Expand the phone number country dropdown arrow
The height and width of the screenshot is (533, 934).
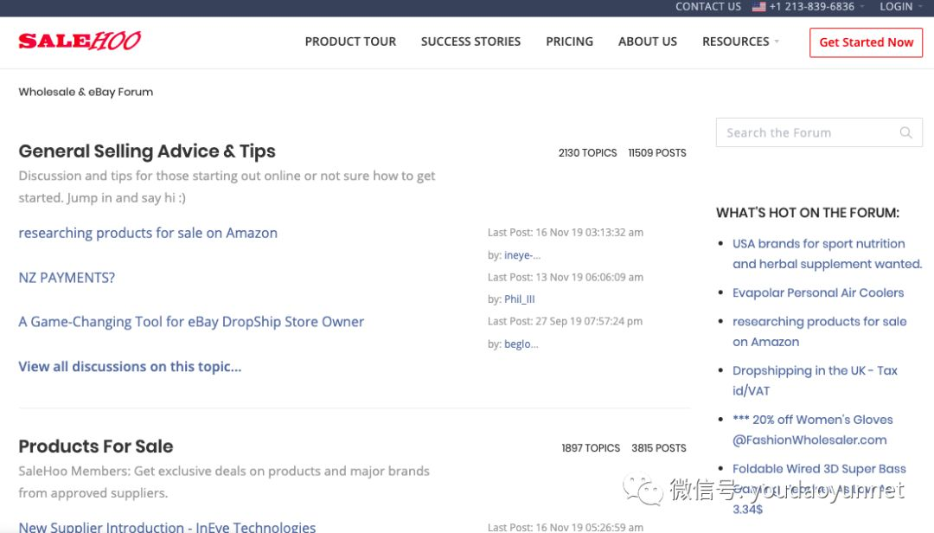pyautogui.click(x=862, y=7)
